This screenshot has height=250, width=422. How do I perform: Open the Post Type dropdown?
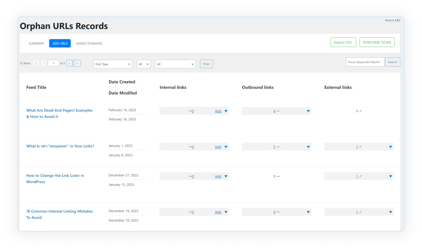tap(113, 64)
